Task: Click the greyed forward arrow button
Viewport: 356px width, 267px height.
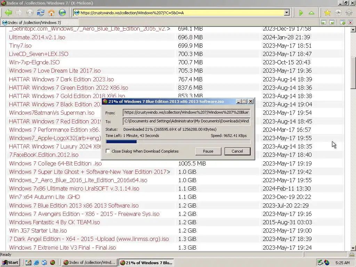Action: (x=19, y=13)
